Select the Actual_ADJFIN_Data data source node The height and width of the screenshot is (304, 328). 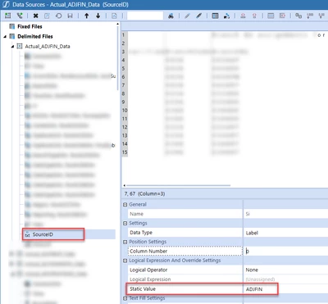coord(48,47)
